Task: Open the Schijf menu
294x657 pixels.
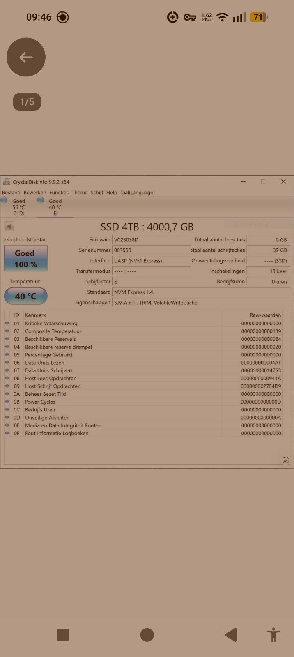Action: click(x=97, y=193)
